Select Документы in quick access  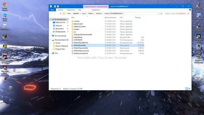[x=59, y=28]
